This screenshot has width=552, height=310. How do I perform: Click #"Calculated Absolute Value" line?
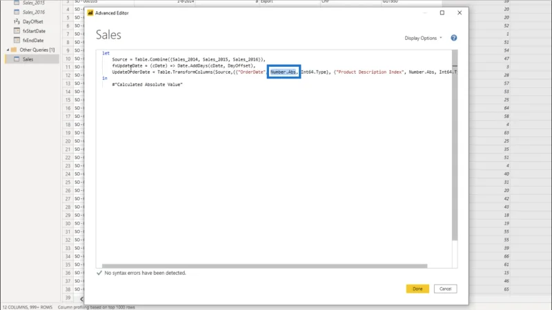coord(147,85)
